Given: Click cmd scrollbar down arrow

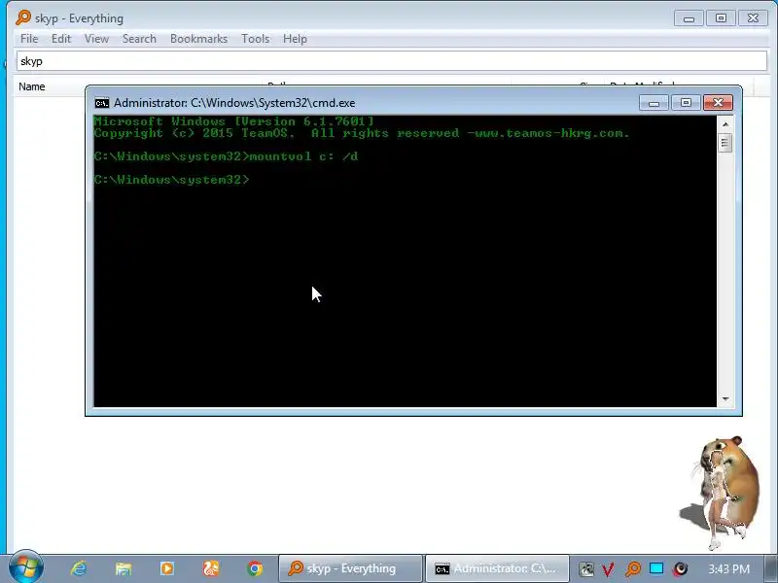Looking at the screenshot, I should tap(725, 399).
